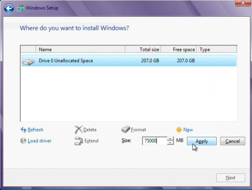Close the Windows Setup window

(243, 3)
